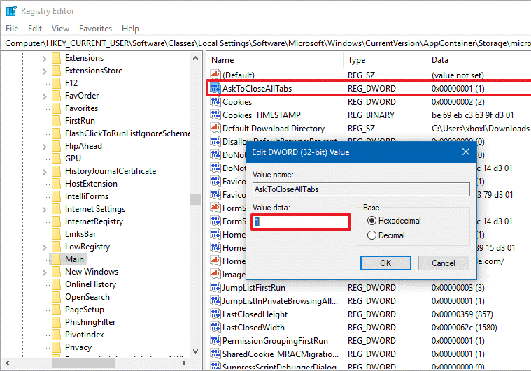The width and height of the screenshot is (531, 371).
Task: Expand the LowRegistry tree node
Action: point(44,247)
